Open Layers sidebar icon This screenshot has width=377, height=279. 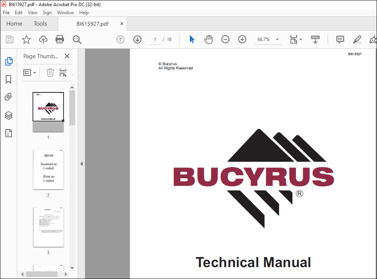click(8, 116)
